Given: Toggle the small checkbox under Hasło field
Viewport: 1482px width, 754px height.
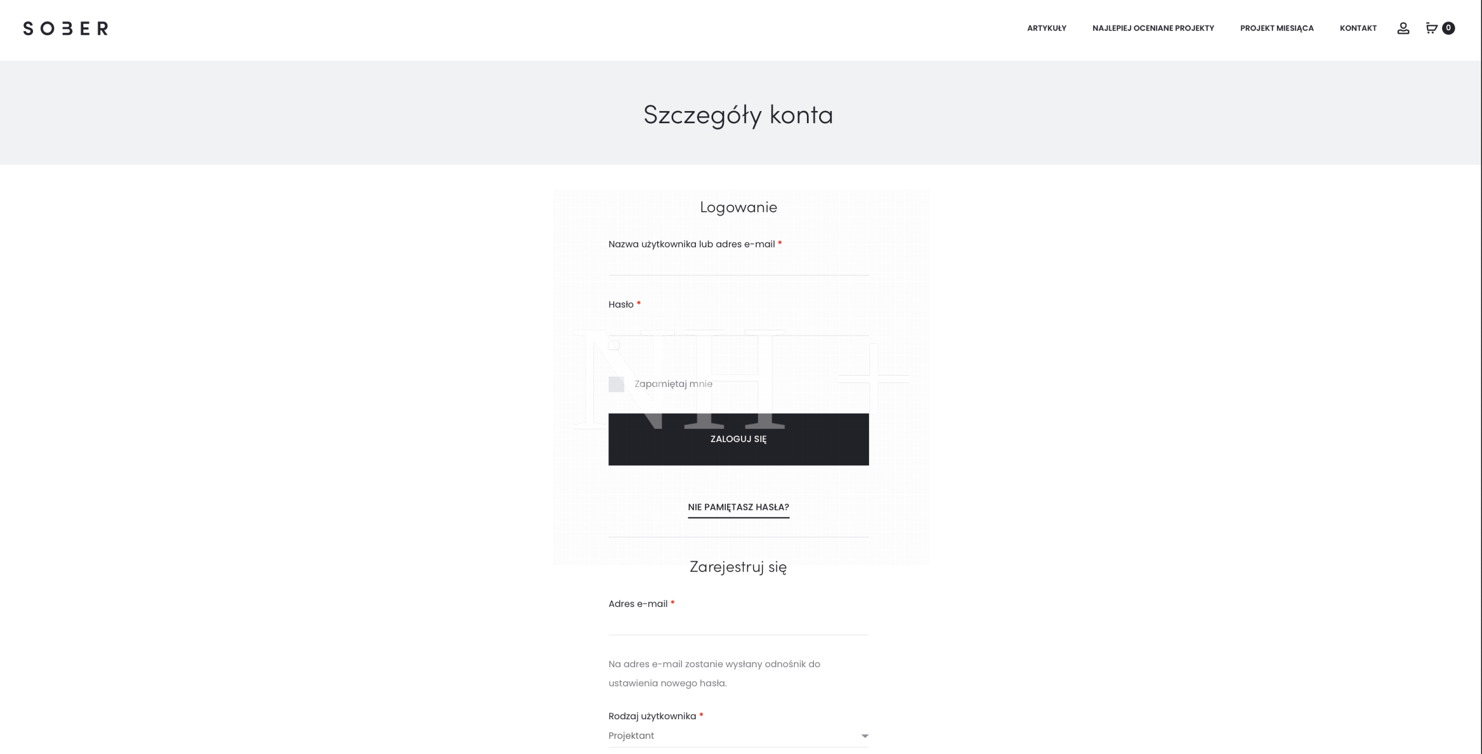Looking at the screenshot, I should pos(614,345).
